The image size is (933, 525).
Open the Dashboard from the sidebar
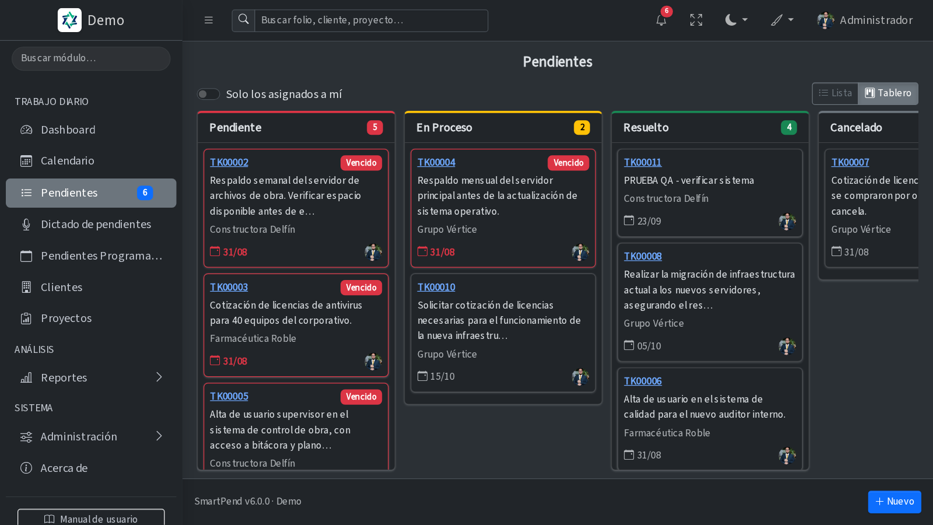(x=91, y=130)
